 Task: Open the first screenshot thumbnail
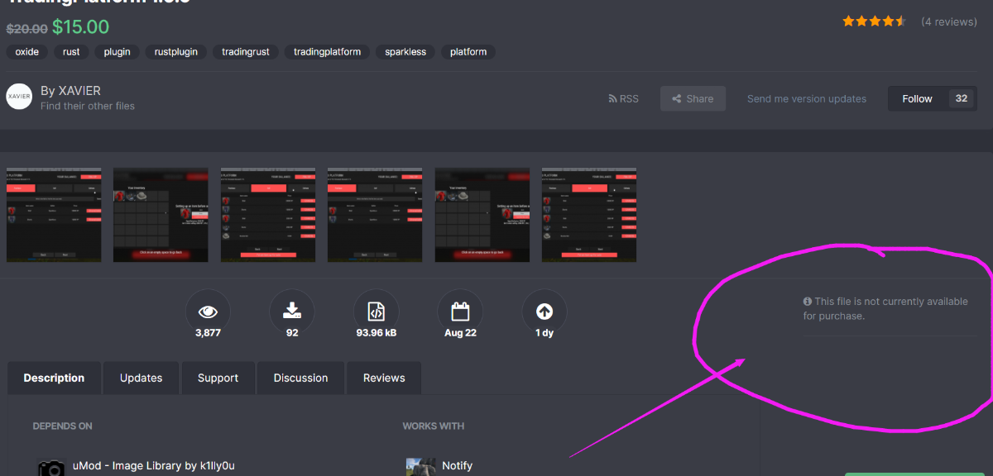coord(54,215)
